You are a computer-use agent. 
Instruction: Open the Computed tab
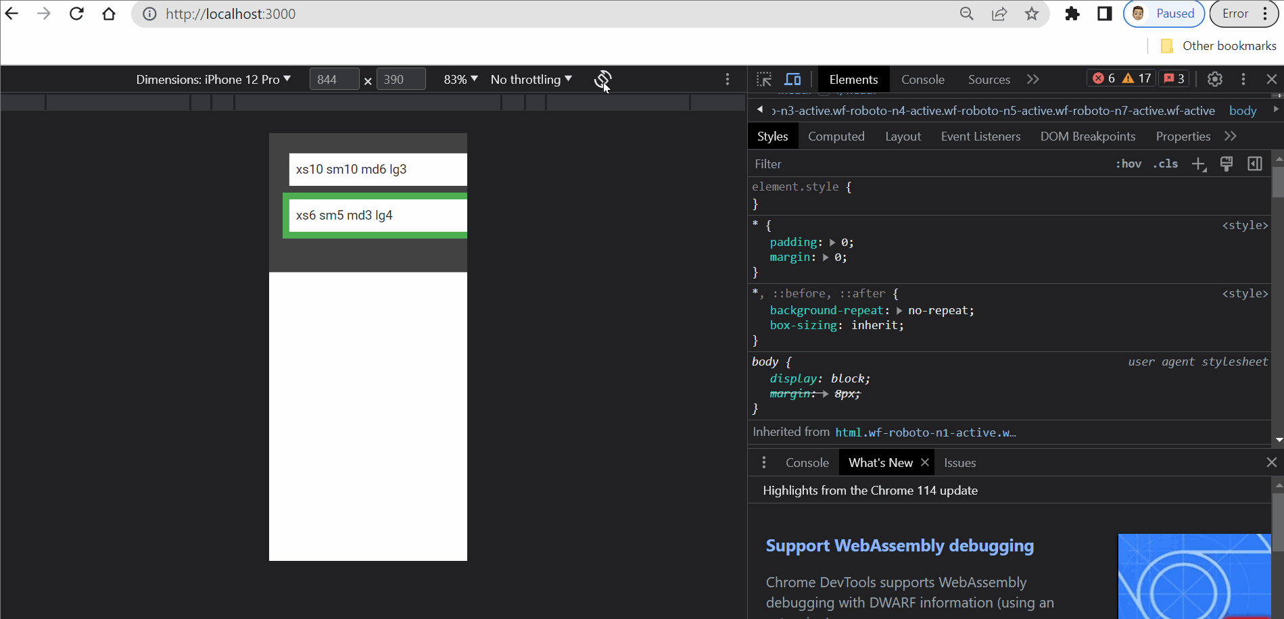tap(836, 137)
